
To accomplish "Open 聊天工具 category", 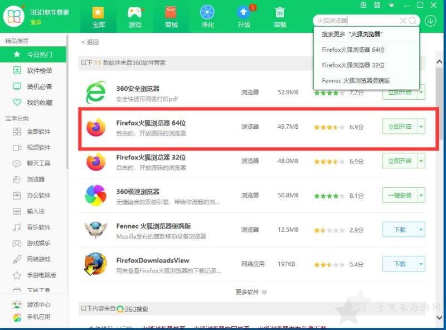I will tap(33, 163).
